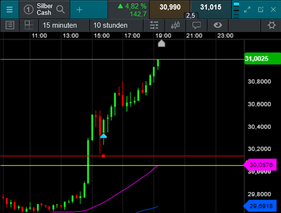Click the buy price 31,015
281x213 pixels.
click(x=211, y=7)
